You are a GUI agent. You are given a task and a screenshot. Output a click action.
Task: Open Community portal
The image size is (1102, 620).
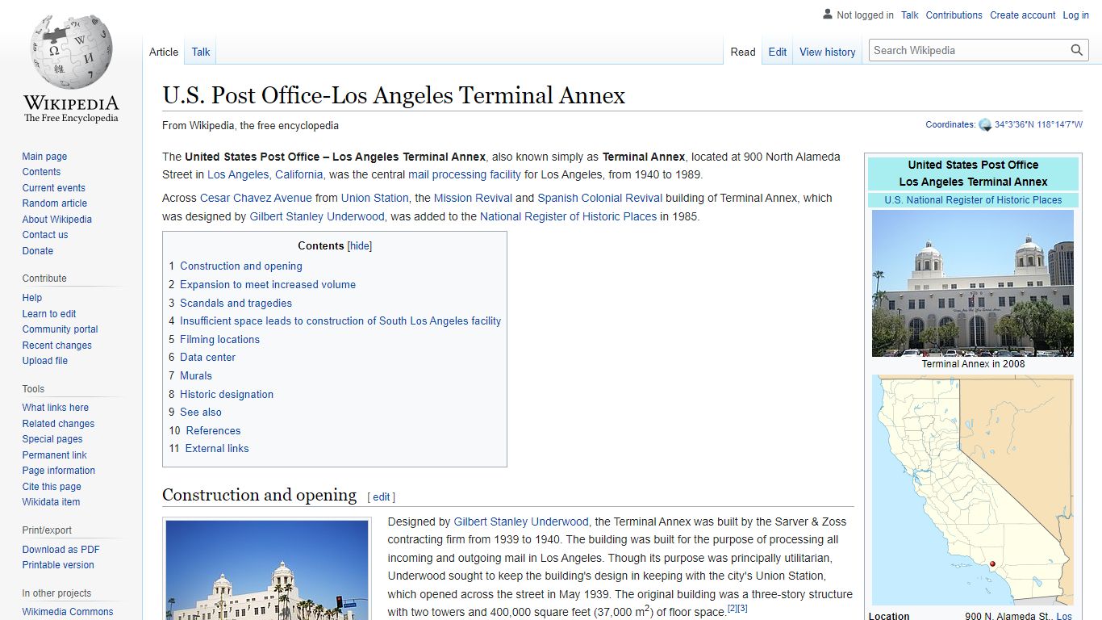[61, 329]
